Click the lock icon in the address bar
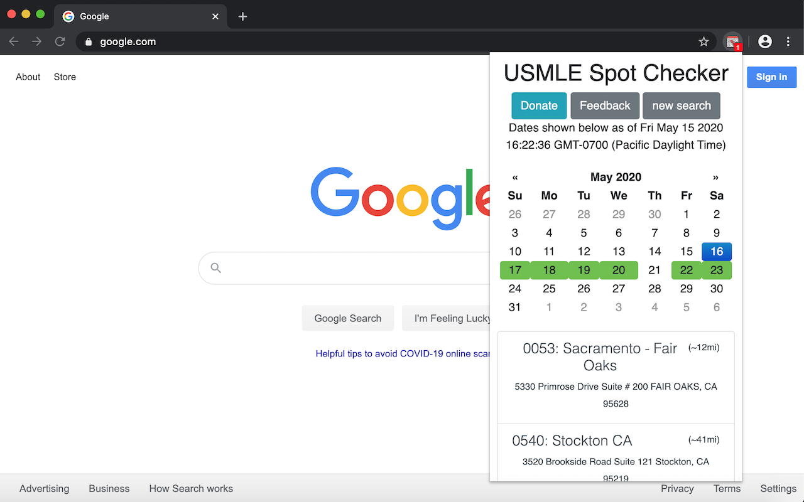Viewport: 804px width, 502px height. click(x=88, y=42)
